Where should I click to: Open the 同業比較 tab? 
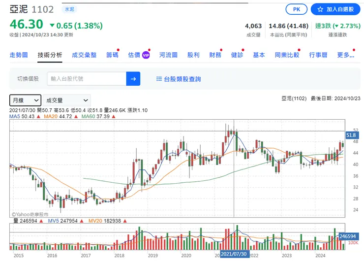tap(287, 55)
